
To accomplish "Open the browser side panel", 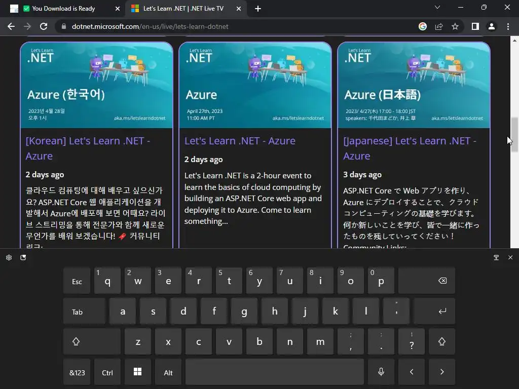I will [475, 26].
